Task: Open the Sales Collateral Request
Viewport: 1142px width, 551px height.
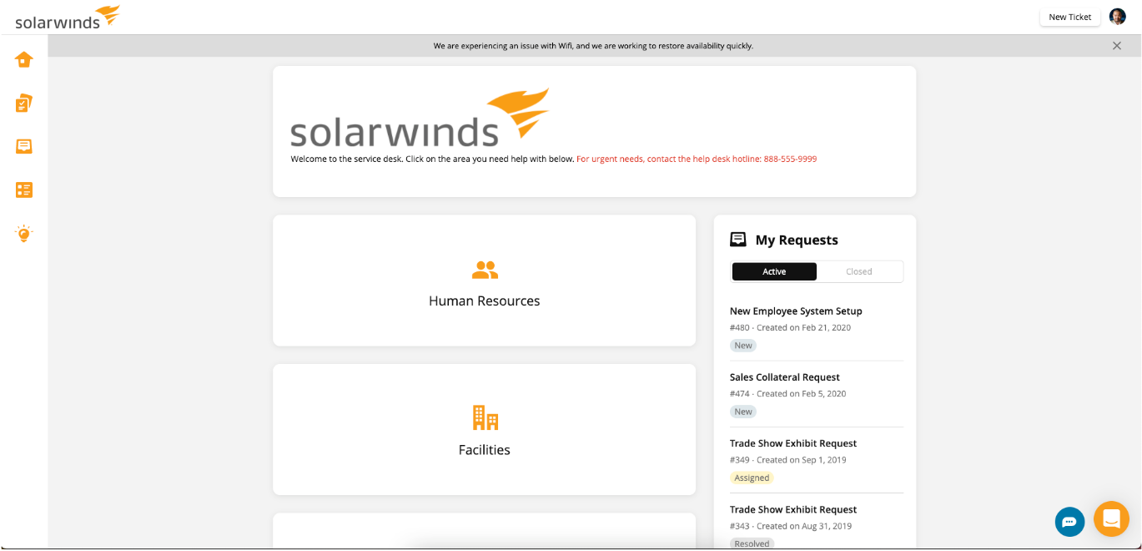Action: point(784,377)
